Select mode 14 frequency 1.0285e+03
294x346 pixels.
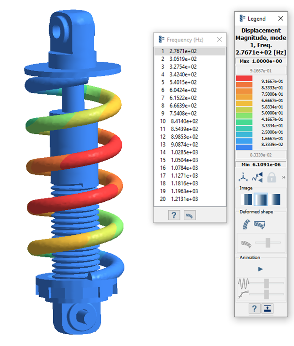tap(190, 152)
